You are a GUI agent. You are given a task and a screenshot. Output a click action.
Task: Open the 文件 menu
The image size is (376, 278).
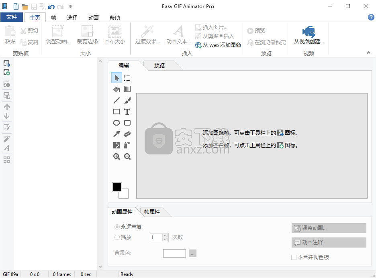coord(12,17)
